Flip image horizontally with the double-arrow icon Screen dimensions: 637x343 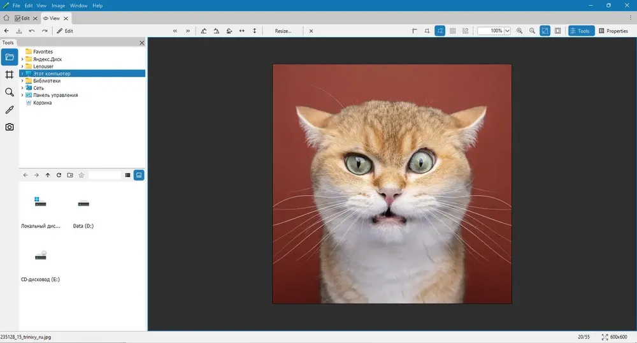pyautogui.click(x=241, y=31)
